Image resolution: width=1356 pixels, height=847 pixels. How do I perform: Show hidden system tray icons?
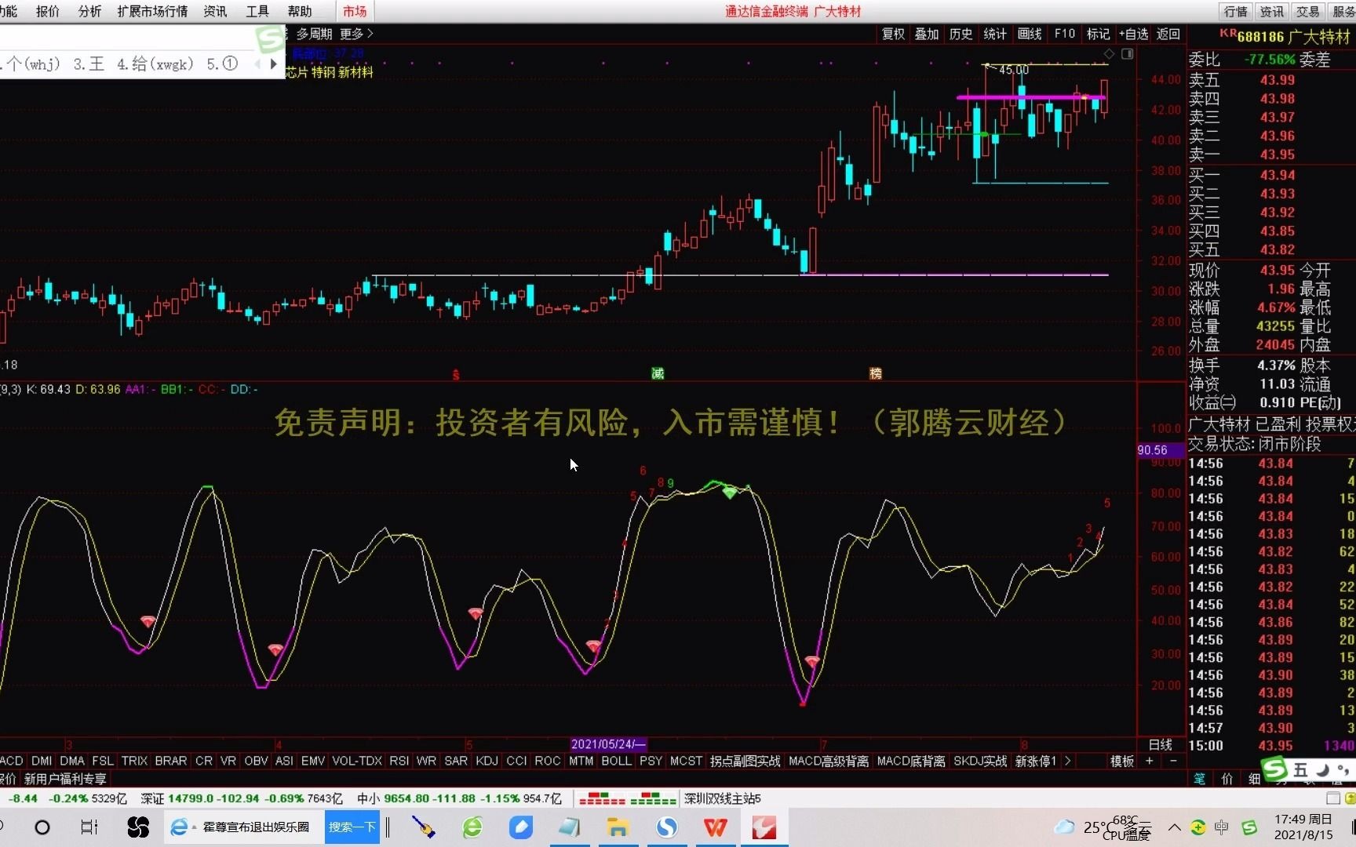pyautogui.click(x=1174, y=827)
